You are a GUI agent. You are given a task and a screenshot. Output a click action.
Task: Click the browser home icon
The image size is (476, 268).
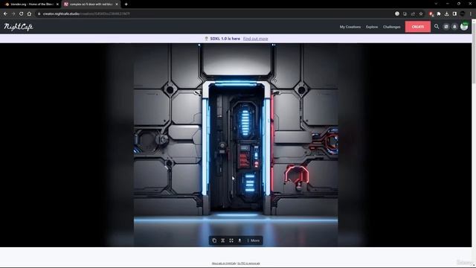tap(29, 13)
